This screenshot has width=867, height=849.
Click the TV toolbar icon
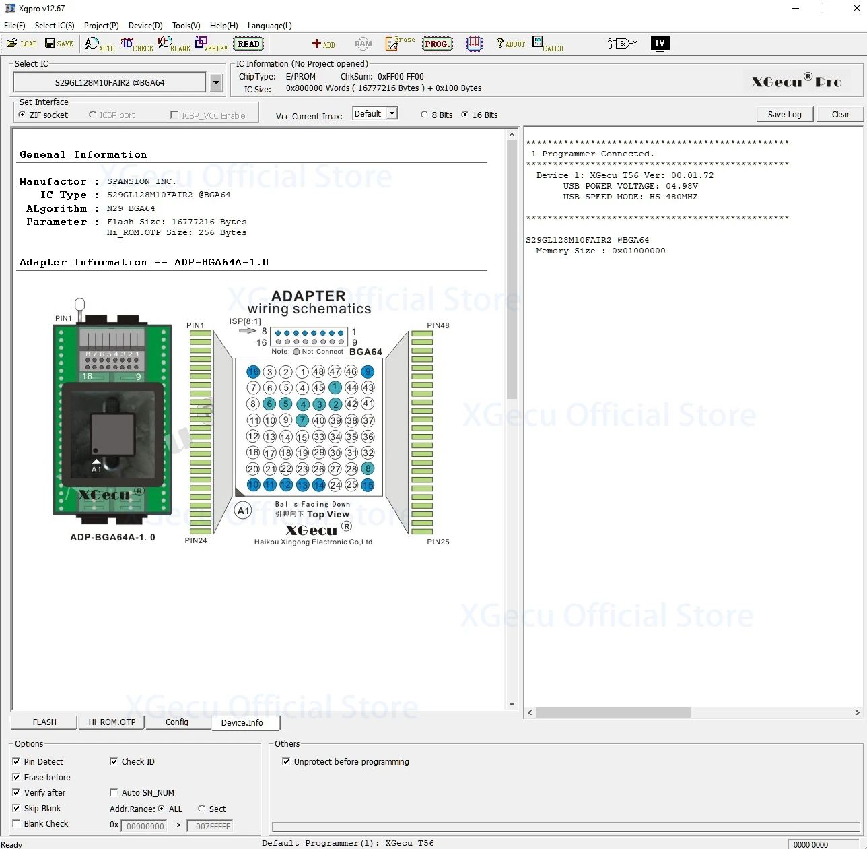[x=660, y=44]
